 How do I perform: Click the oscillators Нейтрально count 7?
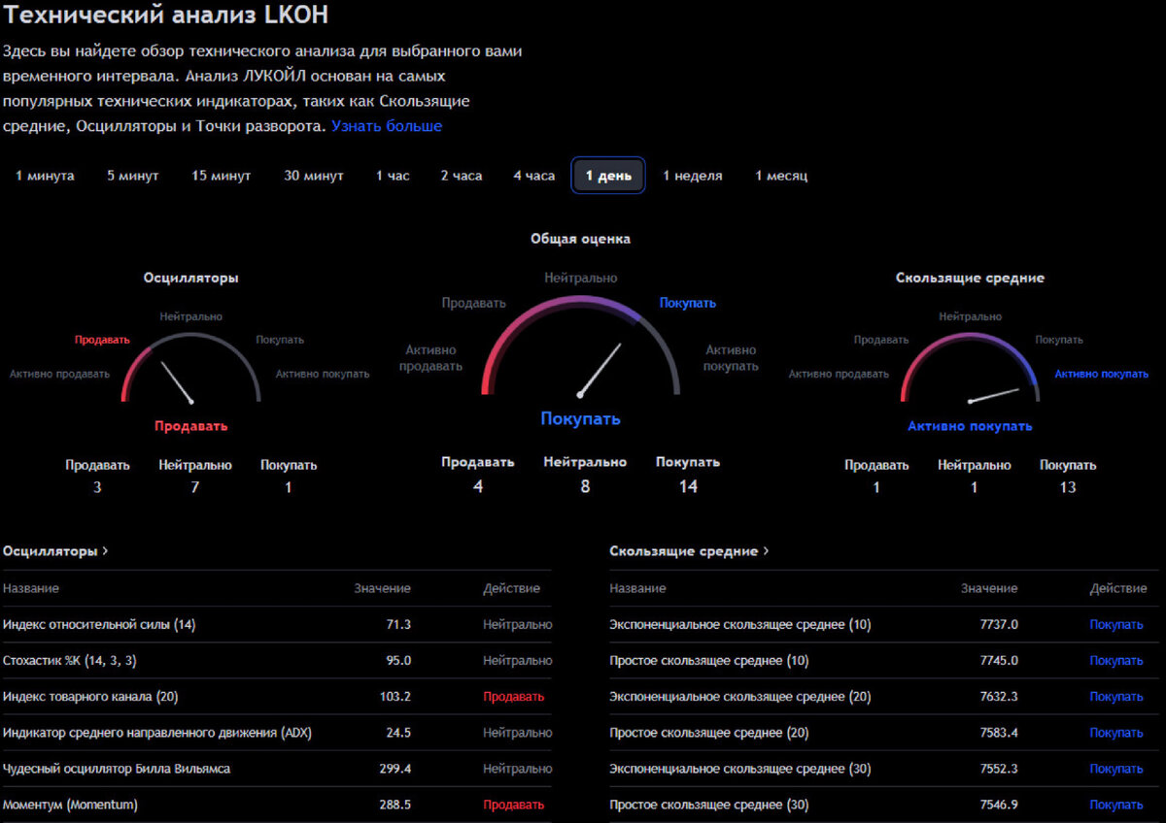[195, 487]
